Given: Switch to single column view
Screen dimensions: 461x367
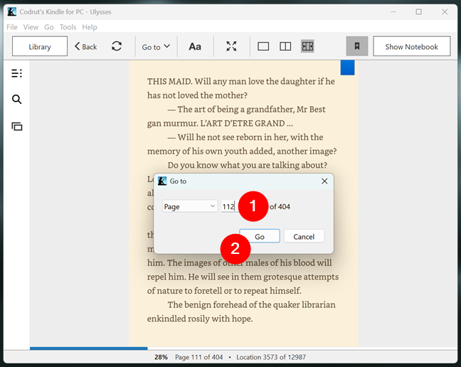Looking at the screenshot, I should (x=263, y=46).
